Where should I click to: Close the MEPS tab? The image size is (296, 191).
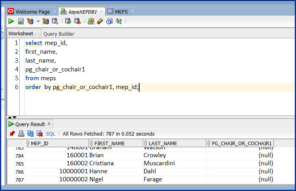(x=133, y=11)
